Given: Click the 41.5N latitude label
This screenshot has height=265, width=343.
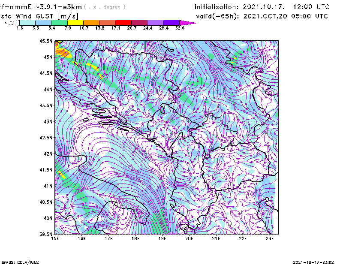Looking at the screenshot, I should 46,170.
